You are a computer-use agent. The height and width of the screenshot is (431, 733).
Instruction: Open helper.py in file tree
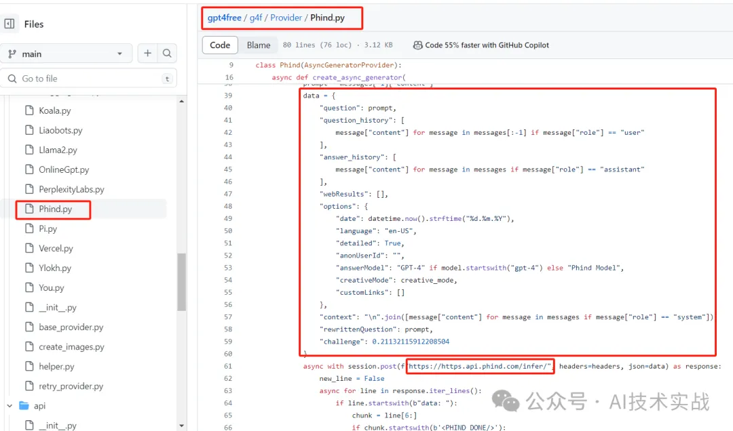tap(56, 367)
